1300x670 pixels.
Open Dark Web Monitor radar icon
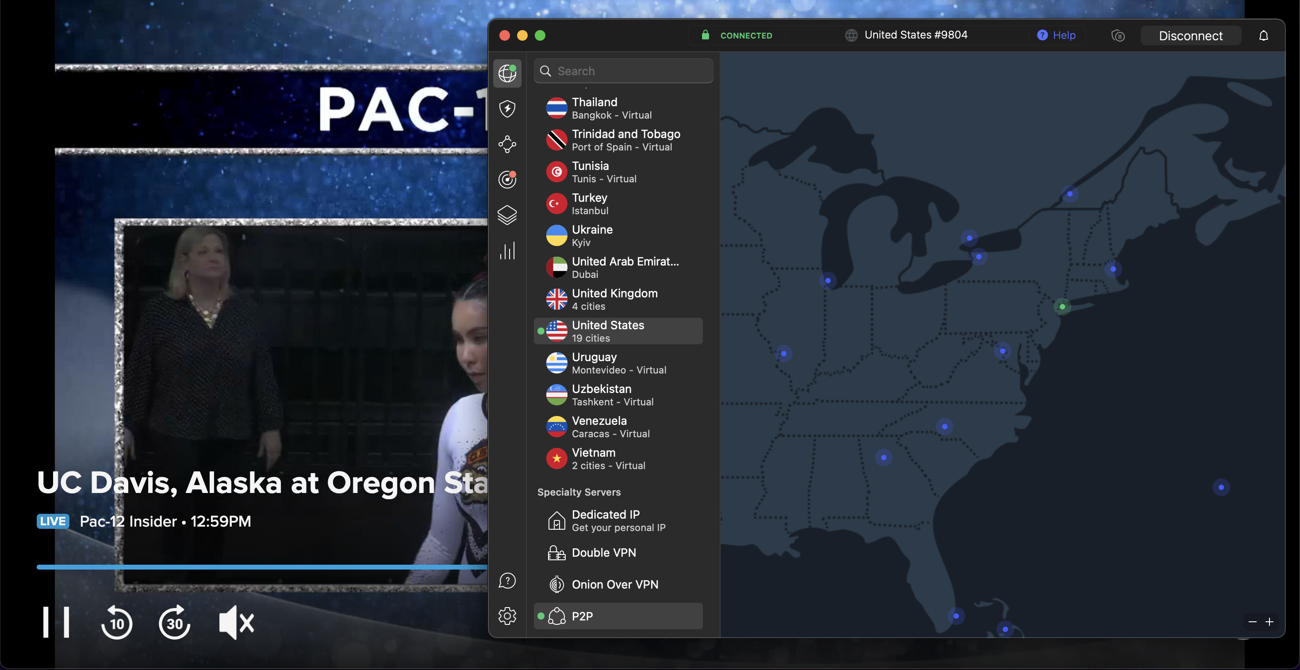point(507,179)
